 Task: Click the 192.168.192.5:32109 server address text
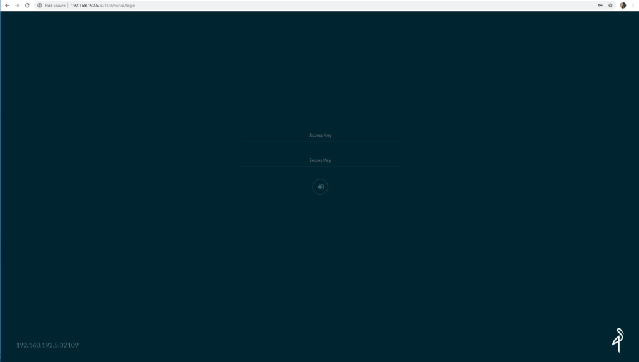click(47, 345)
